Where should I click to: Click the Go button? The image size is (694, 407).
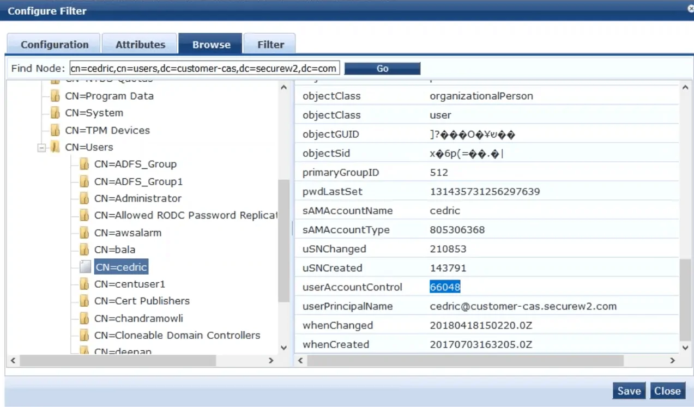[x=382, y=69]
